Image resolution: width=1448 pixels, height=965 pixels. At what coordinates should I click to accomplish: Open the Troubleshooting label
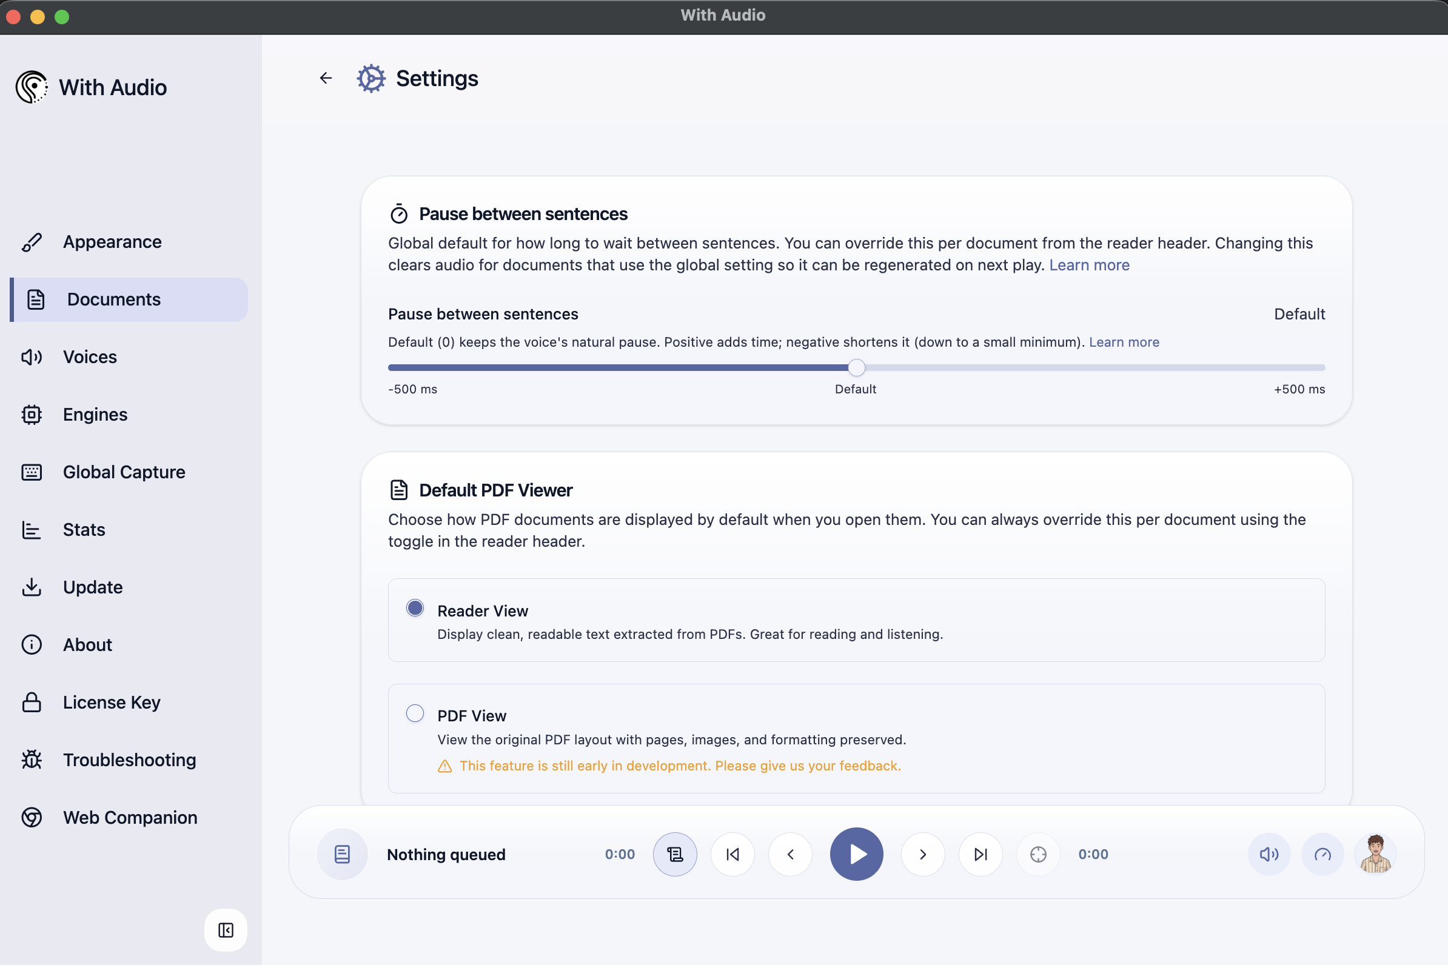[129, 760]
